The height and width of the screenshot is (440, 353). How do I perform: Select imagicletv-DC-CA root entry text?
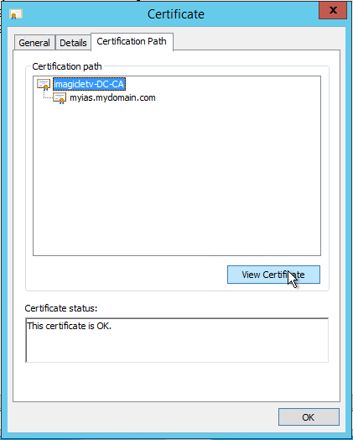[x=89, y=84]
